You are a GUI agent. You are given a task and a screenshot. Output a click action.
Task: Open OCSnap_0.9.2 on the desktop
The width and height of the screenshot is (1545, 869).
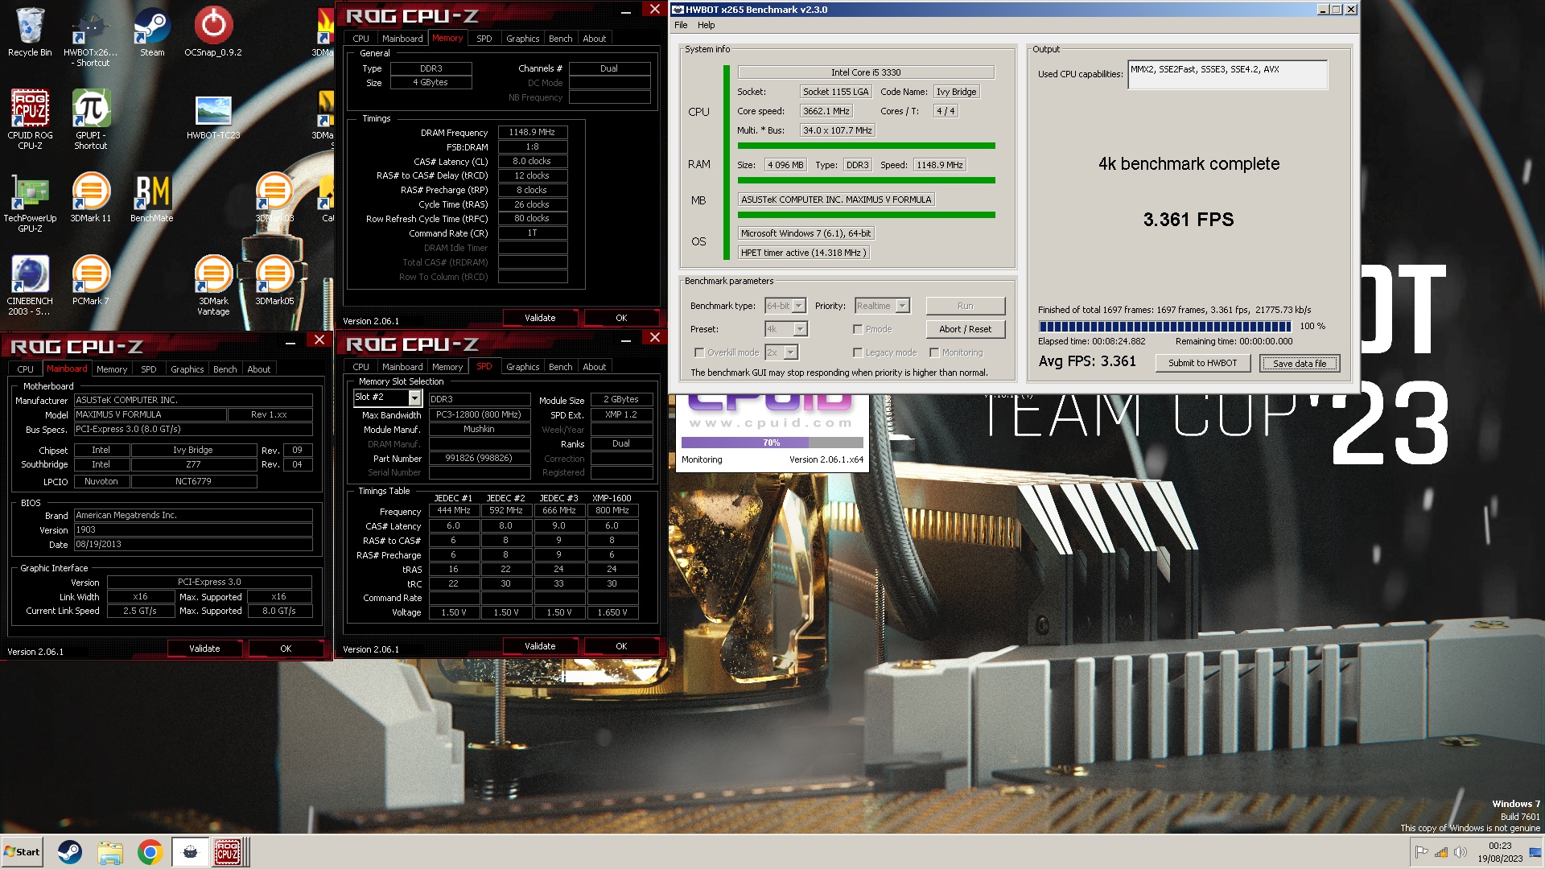213,32
